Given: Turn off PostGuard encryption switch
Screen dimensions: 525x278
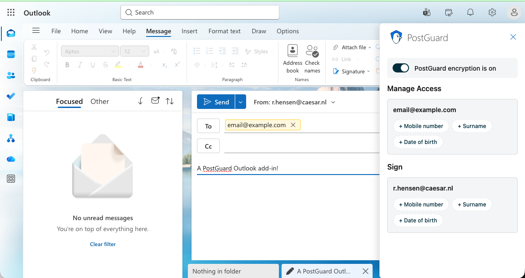Looking at the screenshot, I should pos(401,68).
